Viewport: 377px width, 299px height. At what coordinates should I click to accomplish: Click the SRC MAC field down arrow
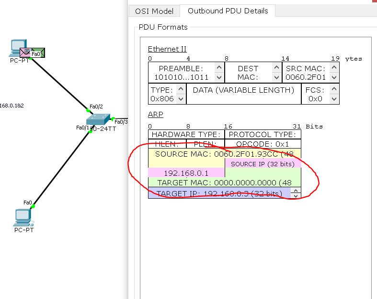click(x=334, y=77)
